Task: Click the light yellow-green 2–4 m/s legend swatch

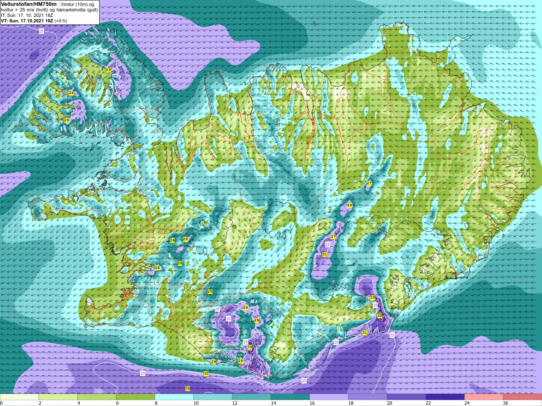Action: [x=58, y=397]
